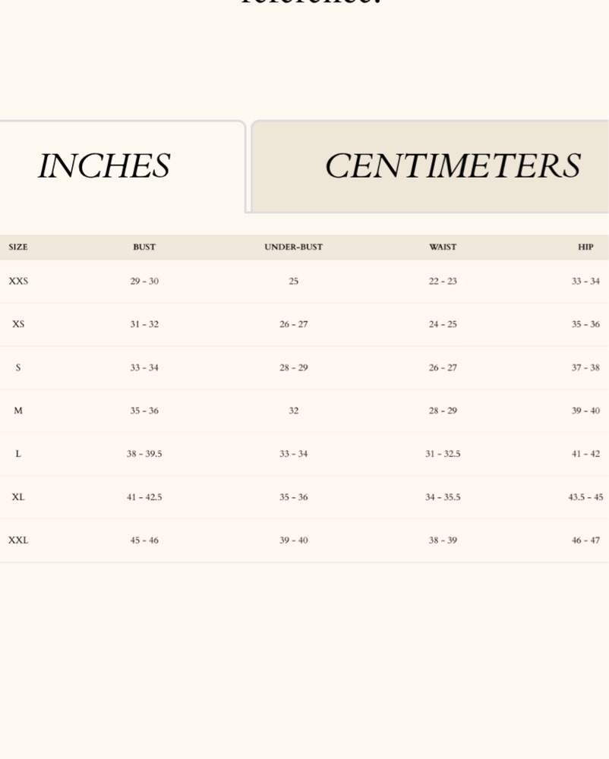Select the XS size row label
This screenshot has height=759, width=609.
[x=18, y=324]
